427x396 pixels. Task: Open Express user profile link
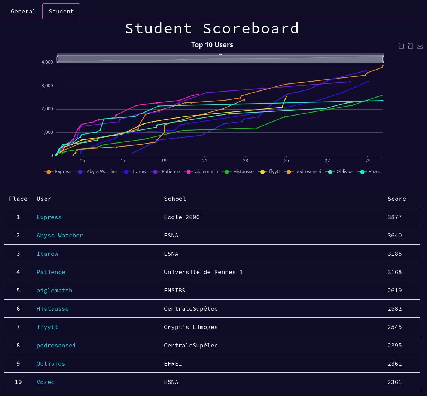pyautogui.click(x=49, y=217)
